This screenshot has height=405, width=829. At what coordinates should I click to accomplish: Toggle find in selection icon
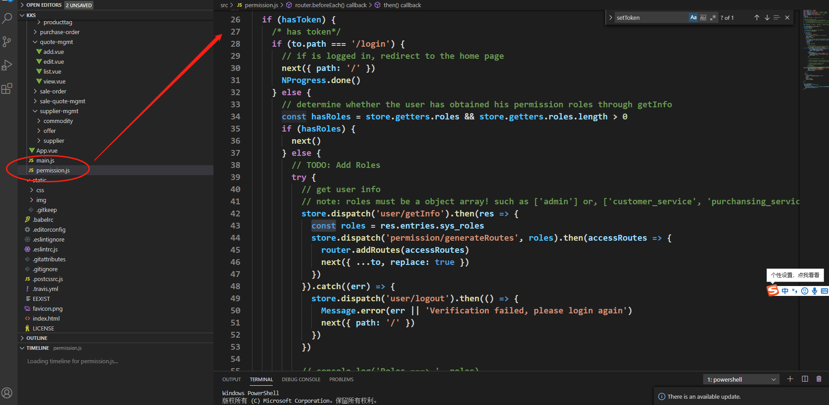click(x=777, y=18)
